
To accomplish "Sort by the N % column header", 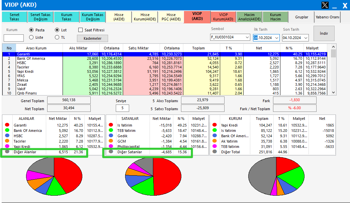I will click(289, 48).
